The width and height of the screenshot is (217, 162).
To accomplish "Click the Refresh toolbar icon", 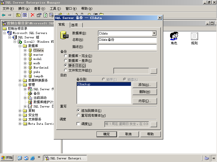I will 45,15.
